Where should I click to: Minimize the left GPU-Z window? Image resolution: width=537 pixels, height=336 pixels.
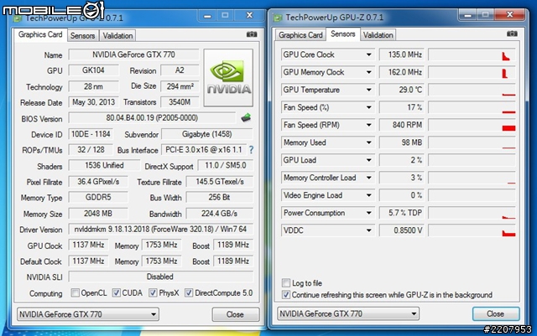point(207,16)
